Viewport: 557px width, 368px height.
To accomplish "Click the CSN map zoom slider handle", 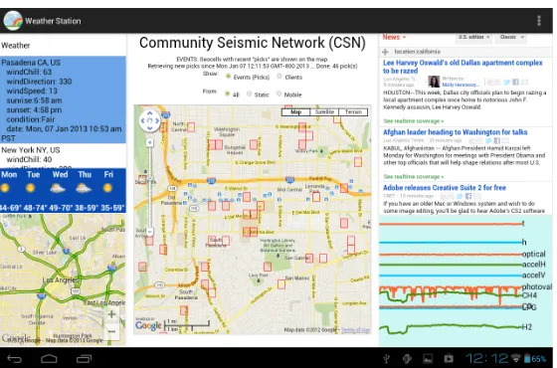I will pyautogui.click(x=150, y=179).
